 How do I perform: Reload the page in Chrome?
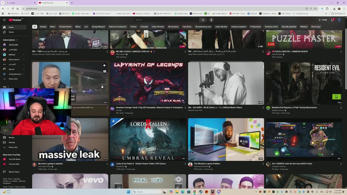point(13,9)
